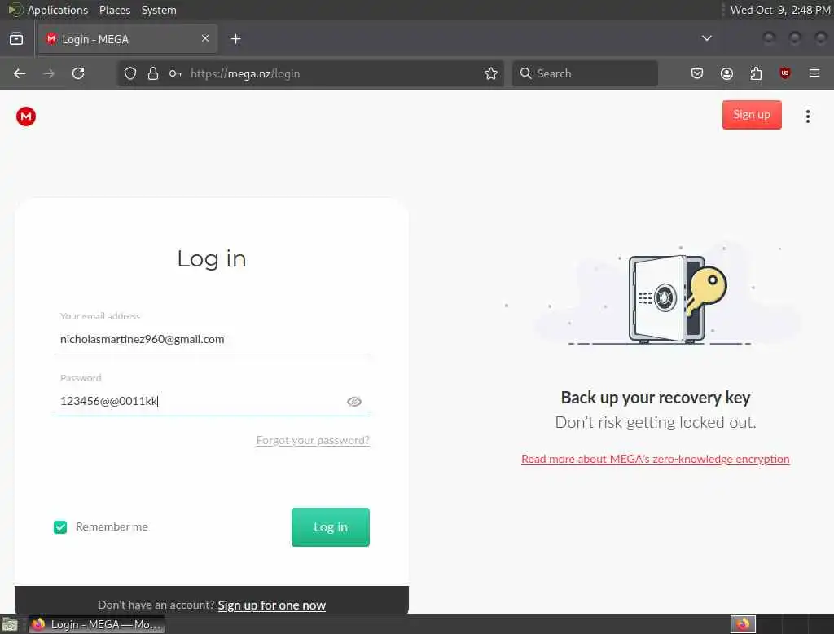Open the tracking protection shield icon
The height and width of the screenshot is (634, 834).
[x=129, y=73]
